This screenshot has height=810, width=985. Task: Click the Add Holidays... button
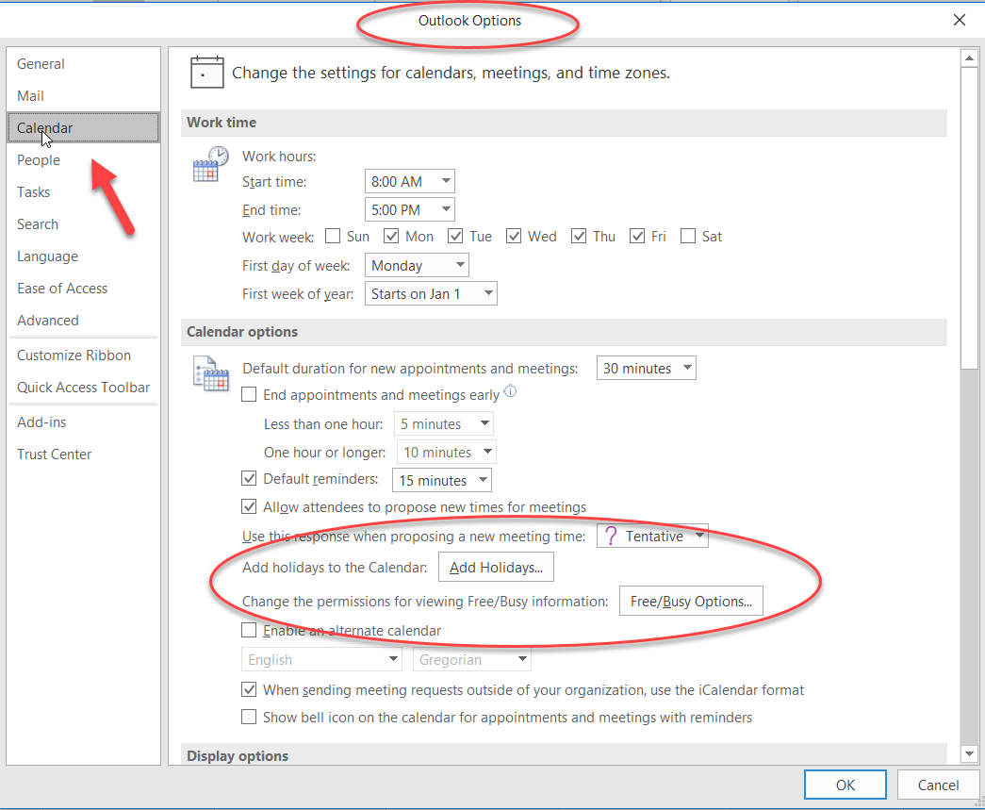496,567
